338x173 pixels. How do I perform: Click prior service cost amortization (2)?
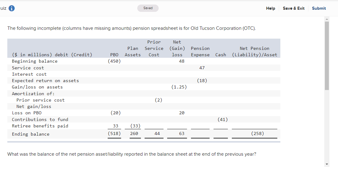(158, 100)
